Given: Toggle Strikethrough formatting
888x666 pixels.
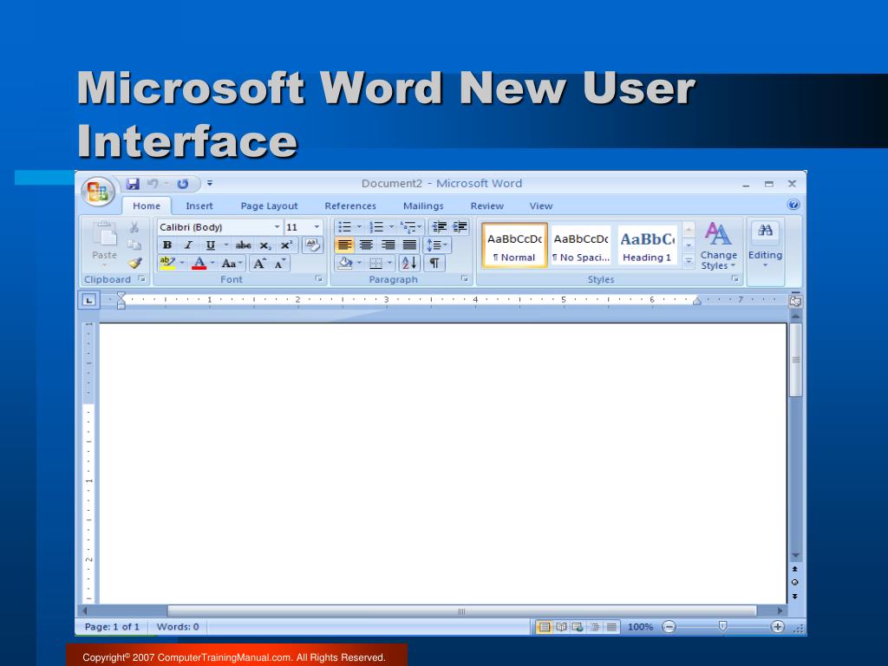Looking at the screenshot, I should click(x=244, y=245).
